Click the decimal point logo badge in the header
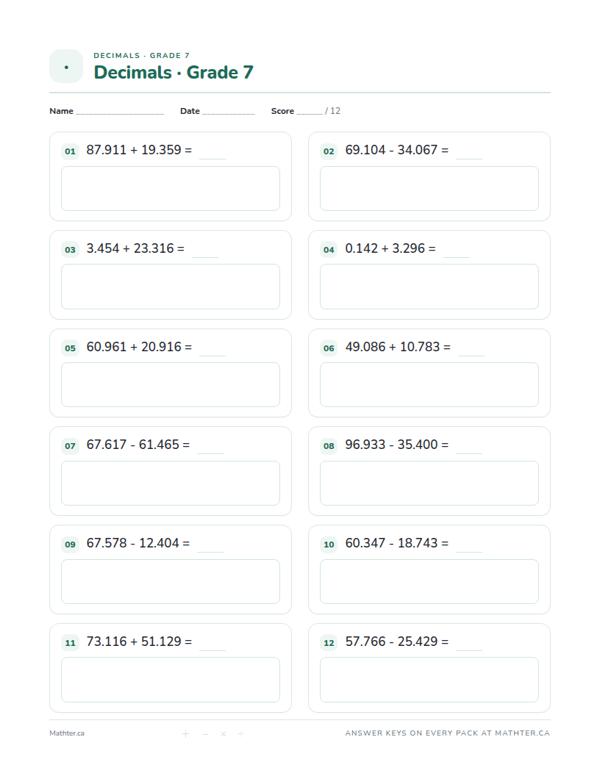Image resolution: width=600 pixels, height=776 pixels. coord(66,66)
